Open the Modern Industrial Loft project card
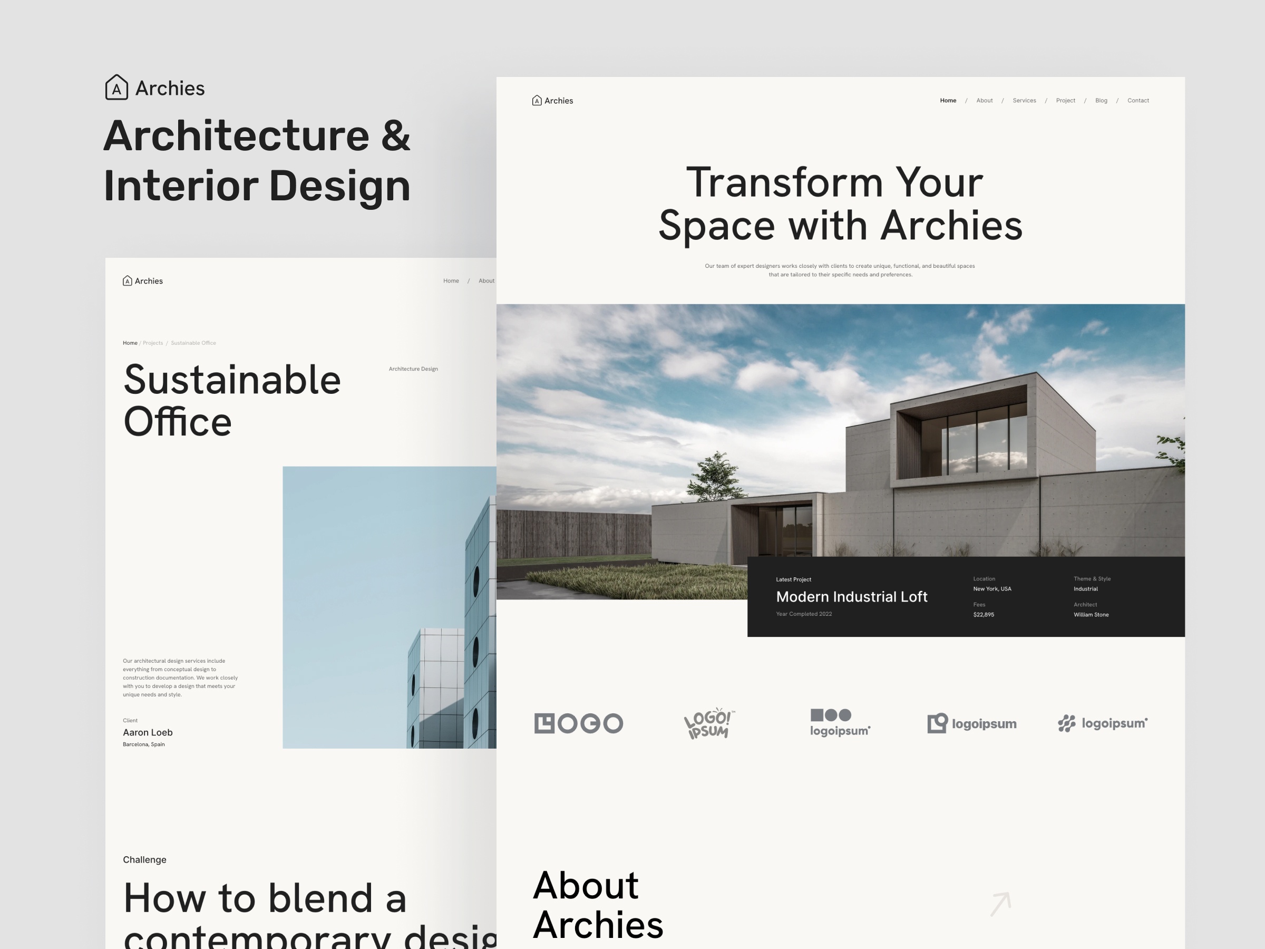1265x949 pixels. [x=852, y=597]
